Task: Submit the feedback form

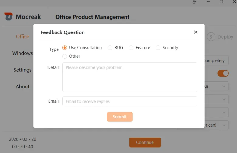Action: pos(120,117)
